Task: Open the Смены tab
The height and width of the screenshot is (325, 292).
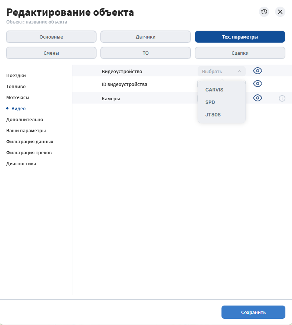Action: 51,53
